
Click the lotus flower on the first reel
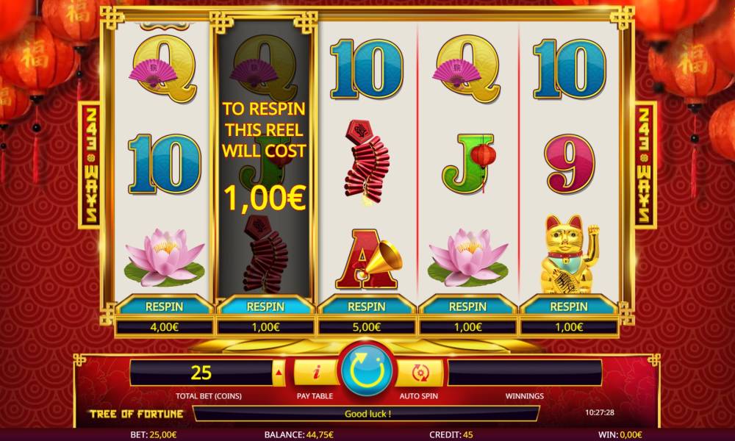[x=164, y=258]
